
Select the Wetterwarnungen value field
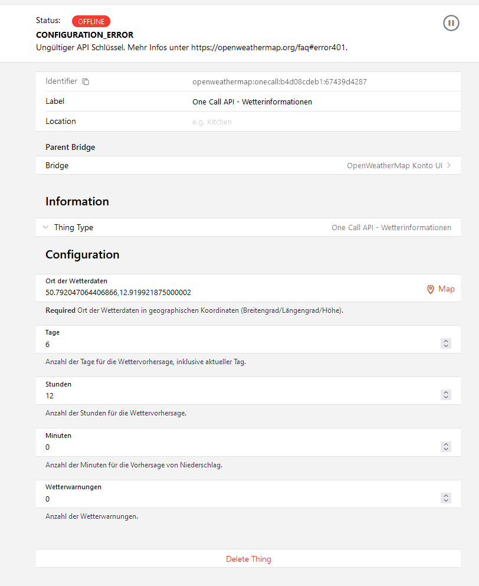tap(236, 499)
